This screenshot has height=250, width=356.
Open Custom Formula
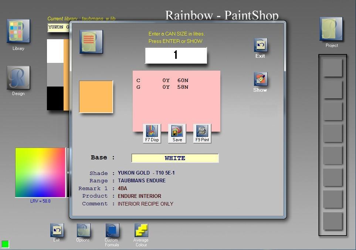(x=112, y=230)
